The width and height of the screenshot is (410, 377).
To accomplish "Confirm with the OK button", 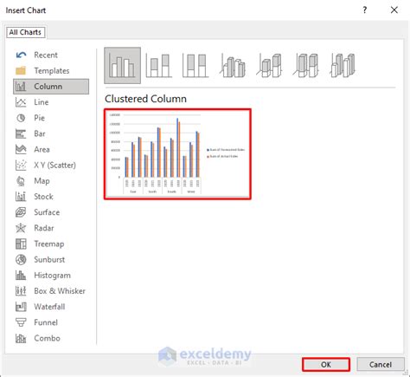I will pos(326,365).
